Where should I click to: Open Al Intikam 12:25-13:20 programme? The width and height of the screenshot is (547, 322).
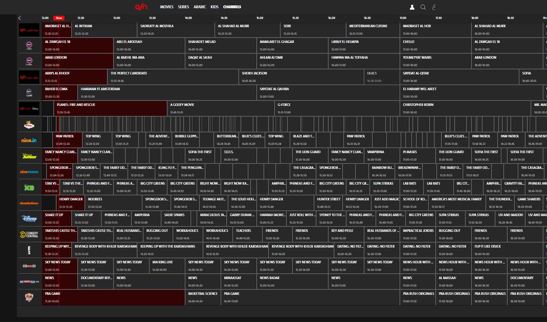pos(105,30)
